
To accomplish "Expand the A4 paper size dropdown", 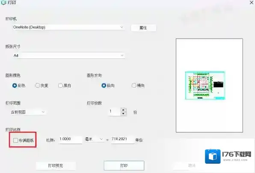I will [x=68, y=55].
